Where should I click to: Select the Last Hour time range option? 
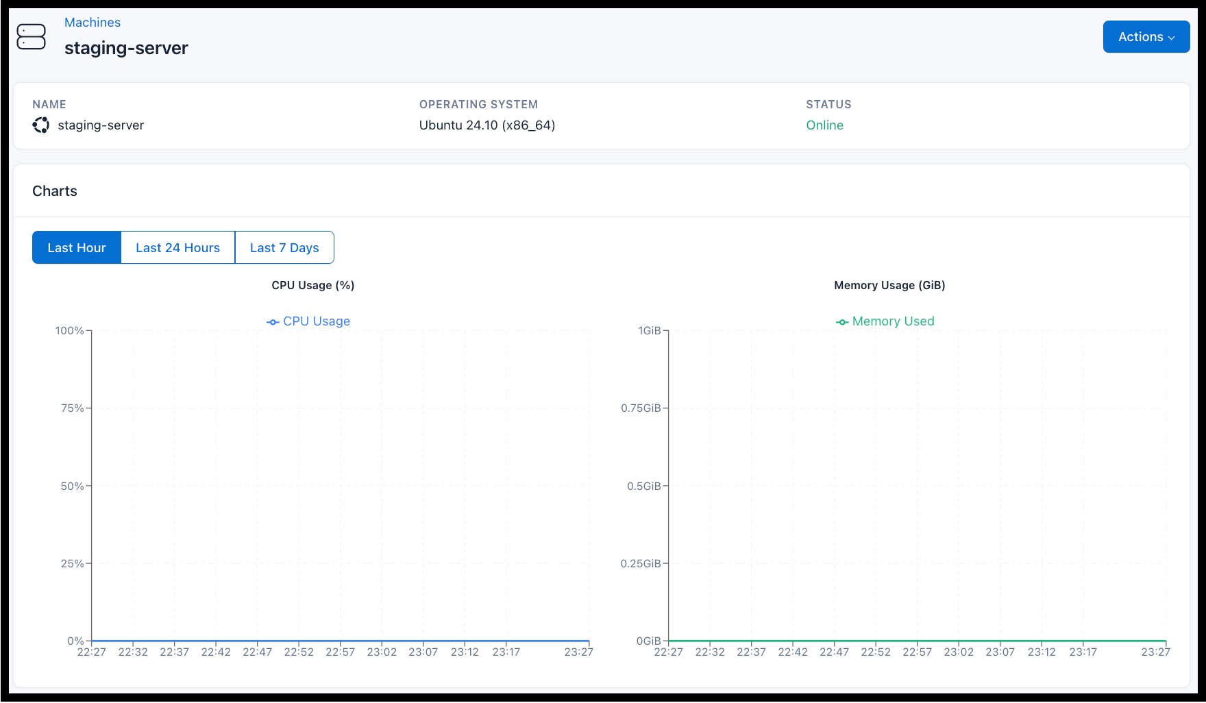(76, 247)
